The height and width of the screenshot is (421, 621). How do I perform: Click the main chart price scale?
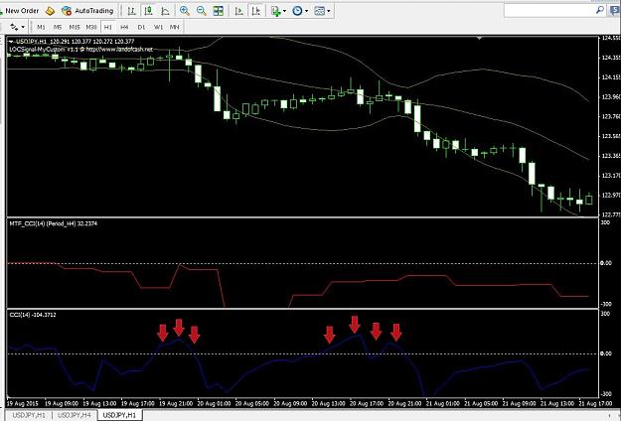[609, 126]
